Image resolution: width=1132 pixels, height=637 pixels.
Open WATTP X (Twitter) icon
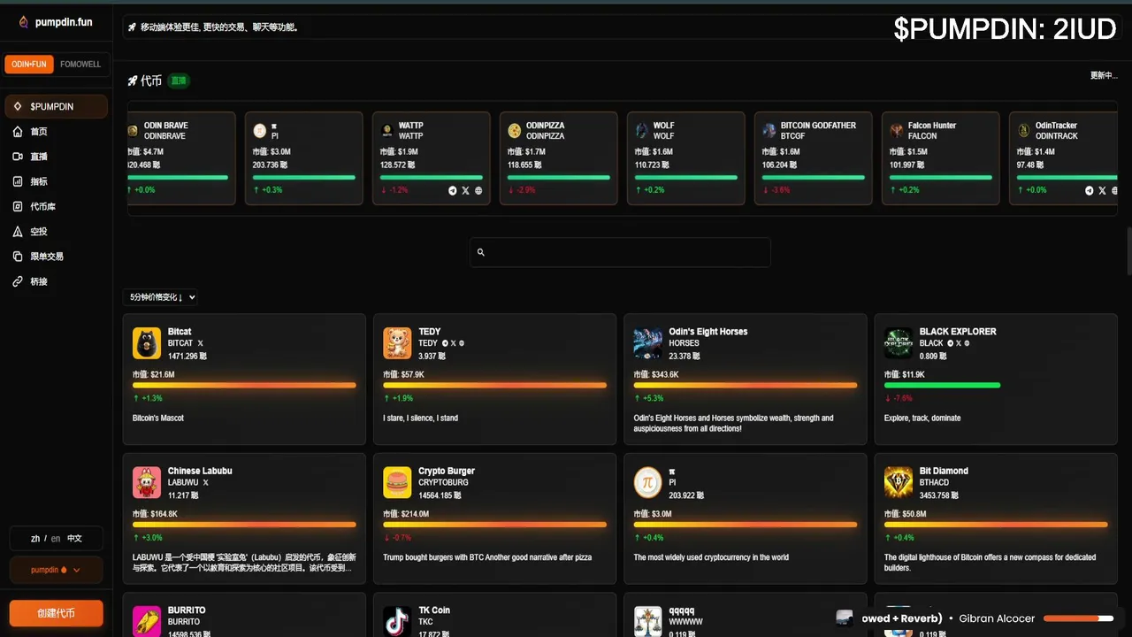[x=465, y=190]
